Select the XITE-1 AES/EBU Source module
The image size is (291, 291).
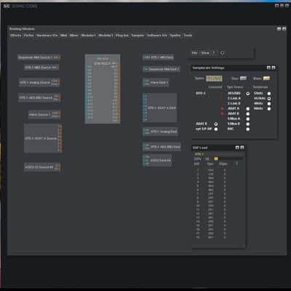[x=39, y=97]
